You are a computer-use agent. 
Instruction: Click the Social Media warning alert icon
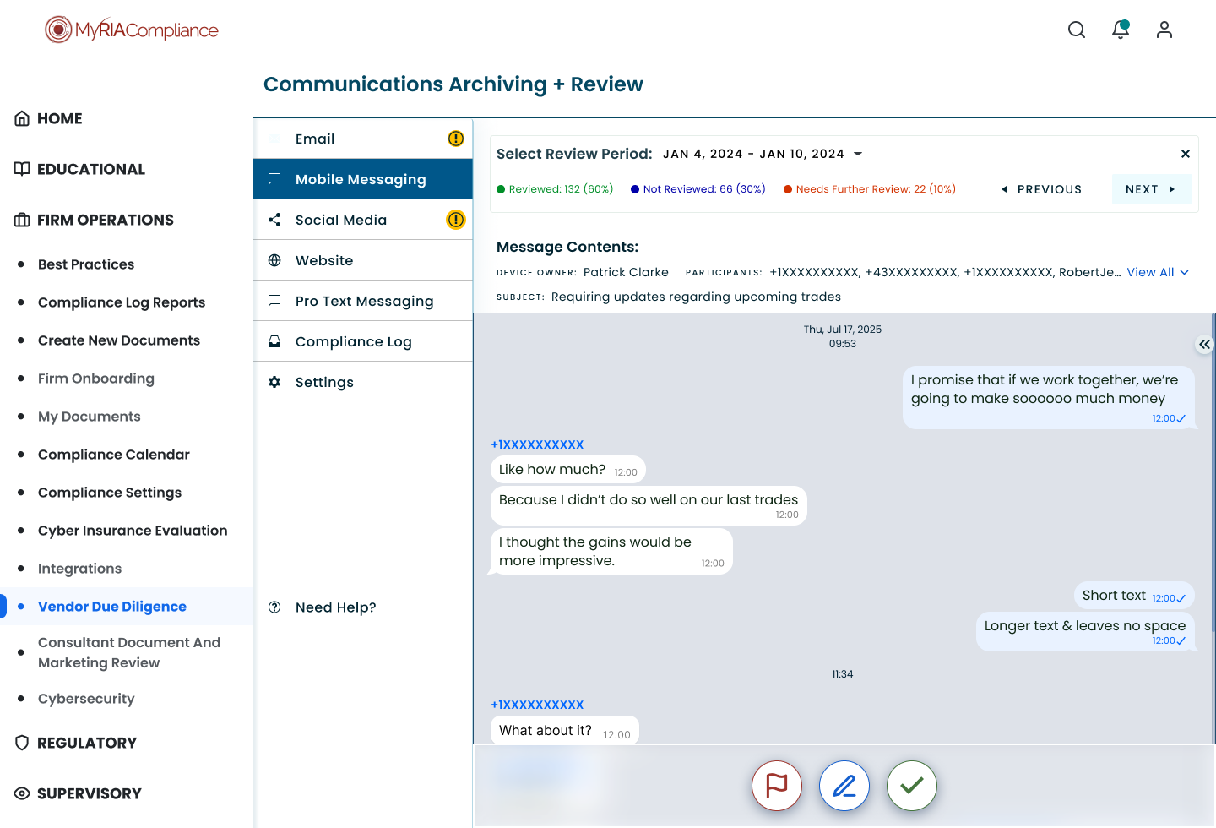click(x=456, y=220)
